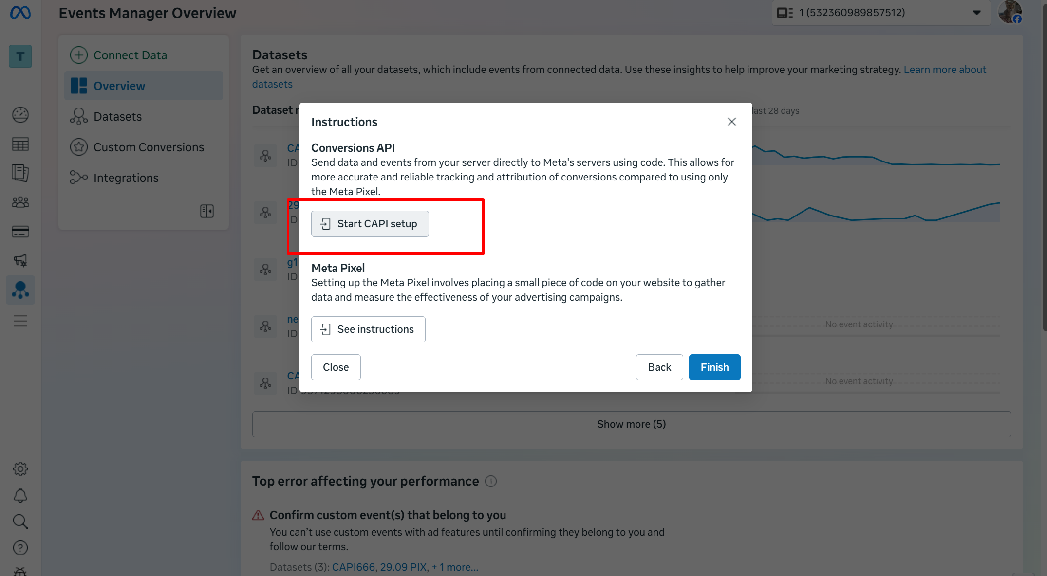1047x576 pixels.
Task: Open the notifications bell icon
Action: 20,495
